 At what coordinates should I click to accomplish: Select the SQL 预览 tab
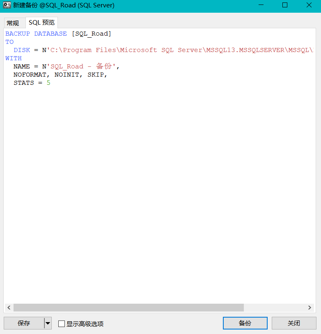pos(41,23)
